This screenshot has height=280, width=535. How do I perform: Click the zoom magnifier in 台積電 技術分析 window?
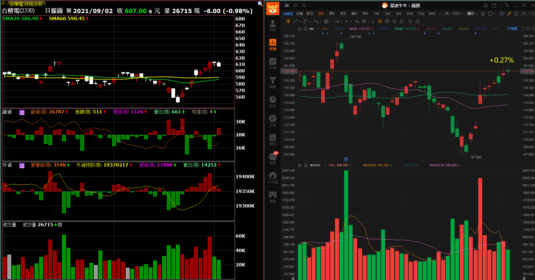tap(260, 4)
